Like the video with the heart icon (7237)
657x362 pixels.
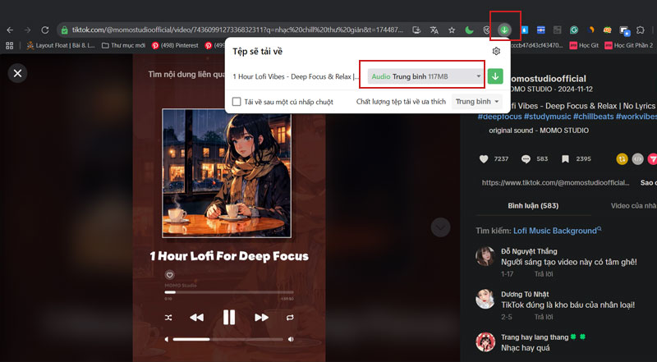484,158
